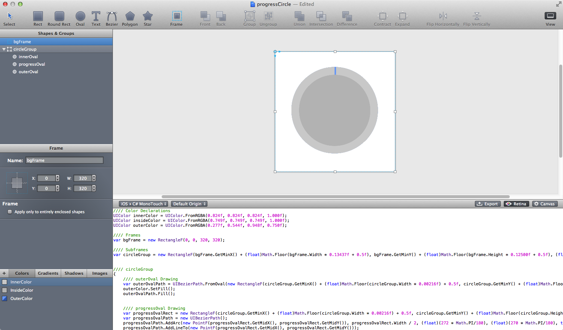Click the Ungroup toolbar icon
Screen dimensions: 563x330
[x=268, y=19]
